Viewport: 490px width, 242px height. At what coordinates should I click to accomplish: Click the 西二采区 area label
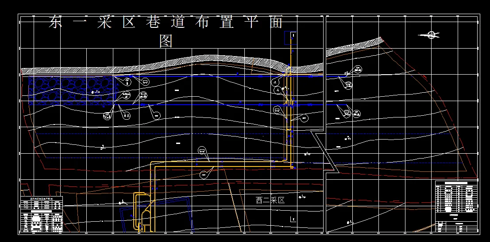tap(270, 200)
